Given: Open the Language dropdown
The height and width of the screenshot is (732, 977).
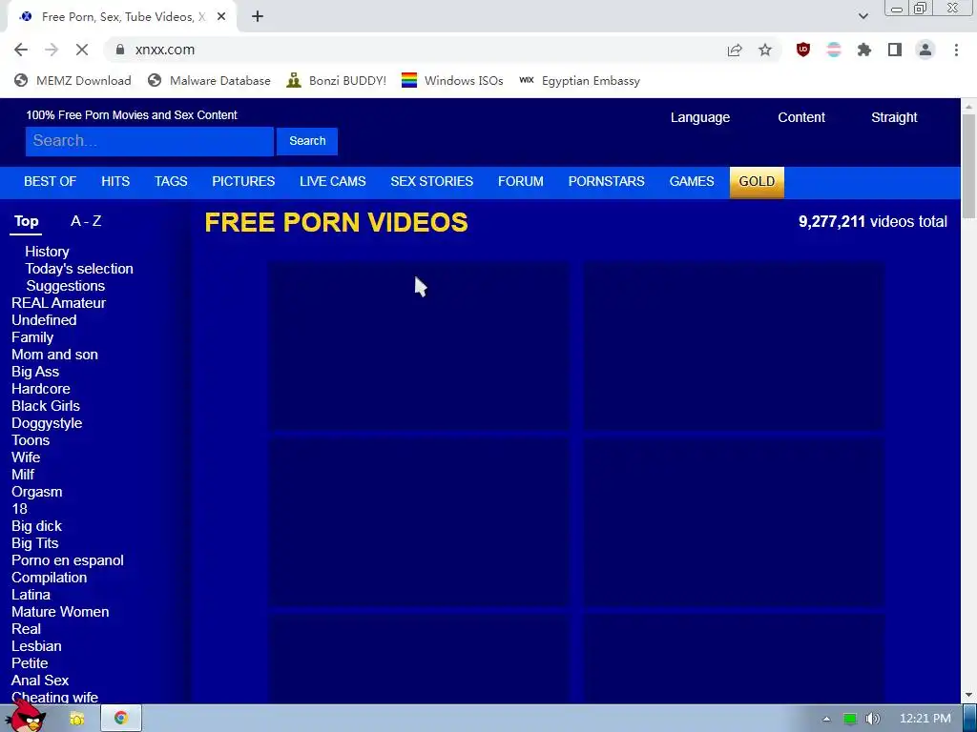Looking at the screenshot, I should point(699,117).
